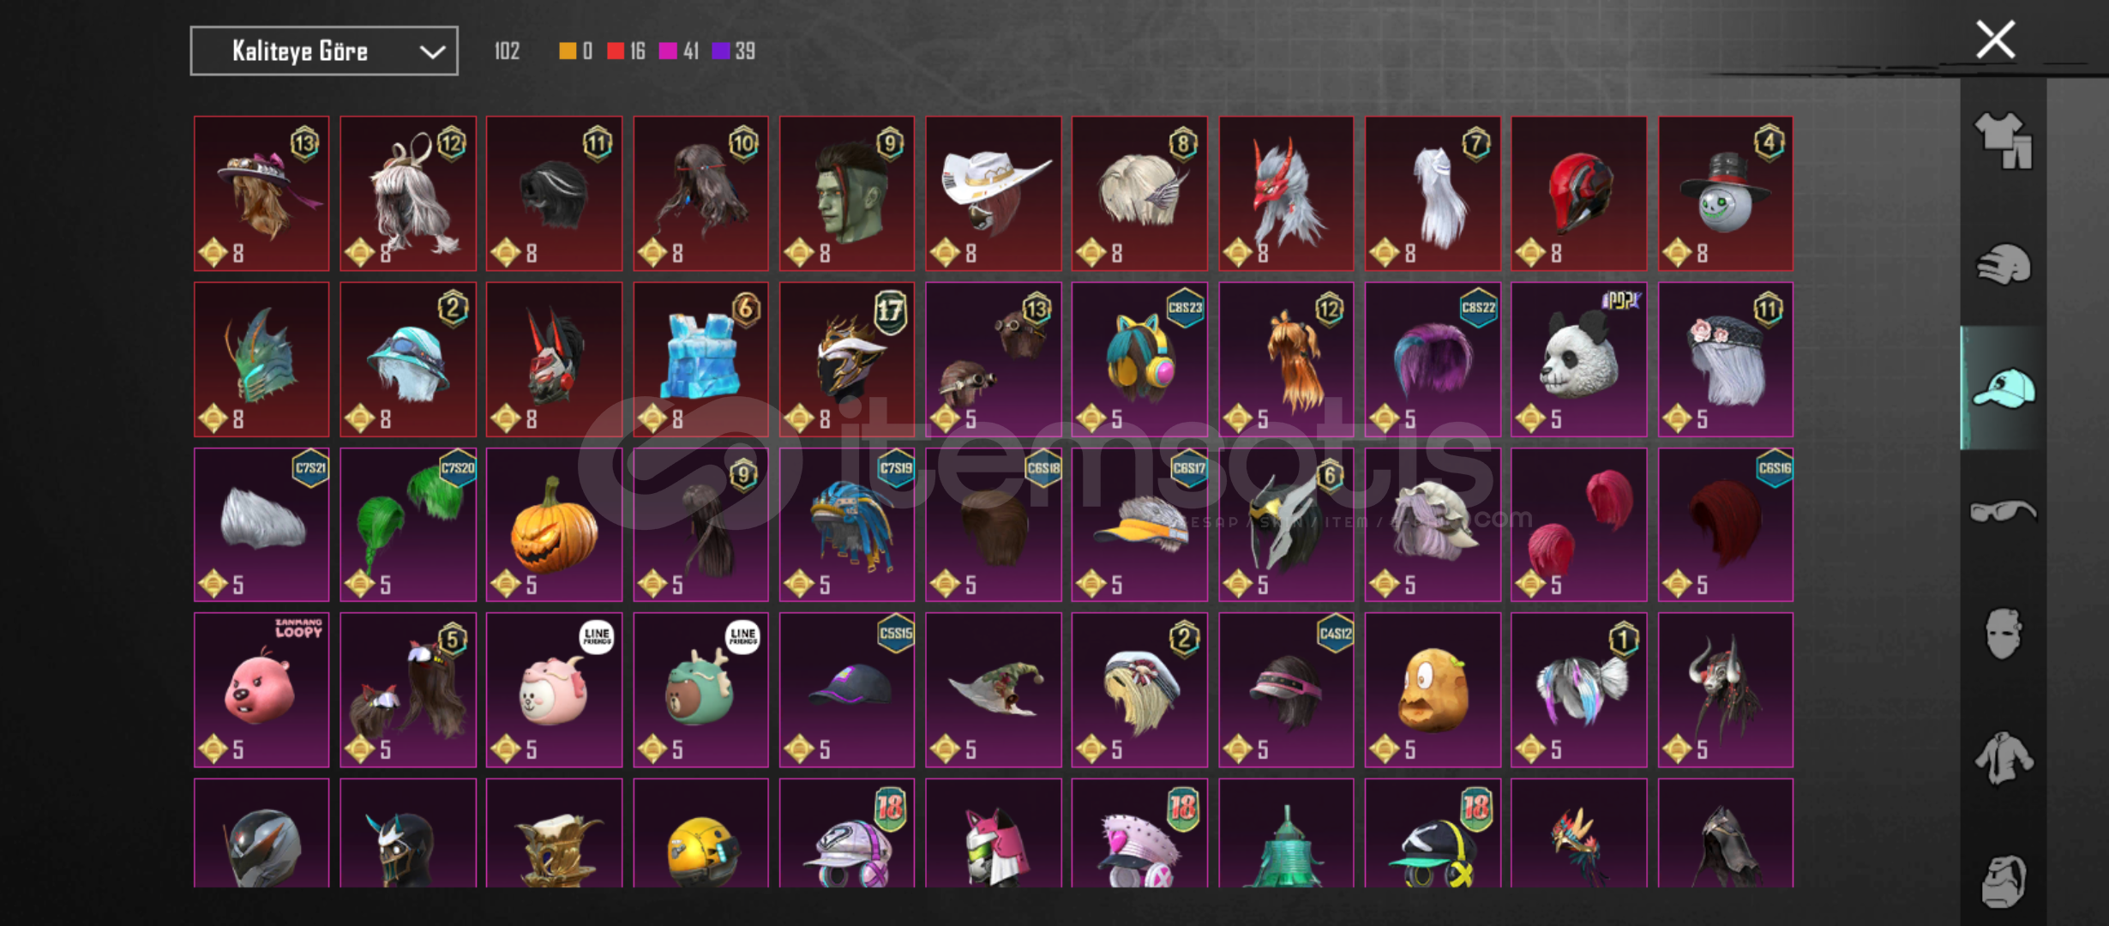Viewport: 2109px width, 926px height.
Task: Filter by the orange quality swatch
Action: 568,51
